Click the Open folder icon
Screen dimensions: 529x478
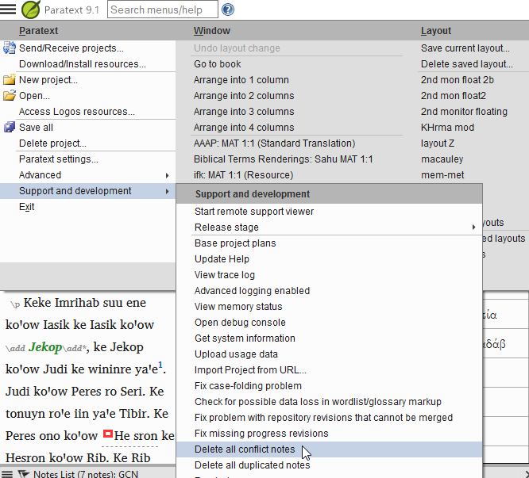pyautogui.click(x=9, y=96)
